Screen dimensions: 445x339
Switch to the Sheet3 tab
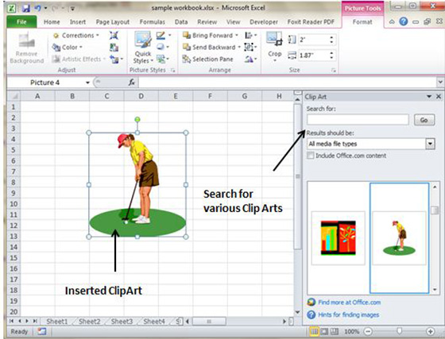[122, 322]
